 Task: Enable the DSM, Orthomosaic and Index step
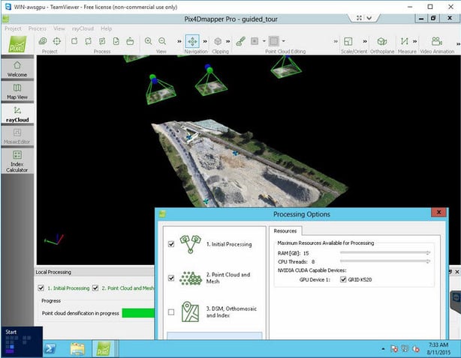click(x=172, y=312)
